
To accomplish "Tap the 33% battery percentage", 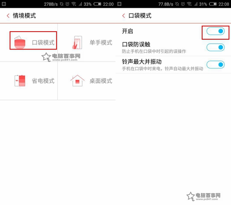I will (87, 4).
